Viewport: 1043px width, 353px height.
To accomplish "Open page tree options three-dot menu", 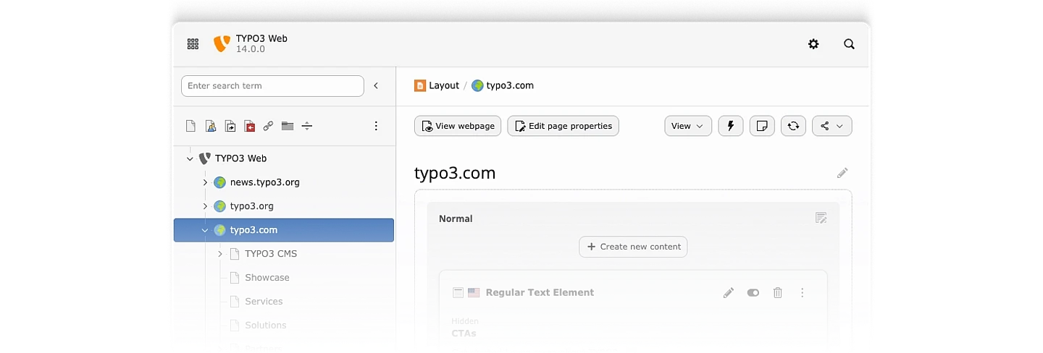I will [376, 126].
